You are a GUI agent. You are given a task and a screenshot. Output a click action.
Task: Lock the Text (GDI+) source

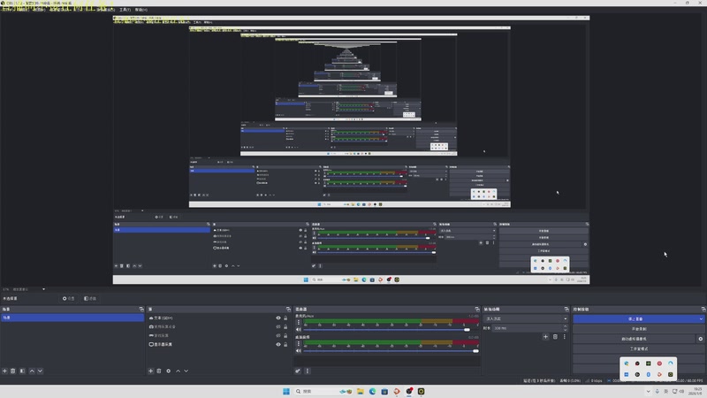[285, 318]
